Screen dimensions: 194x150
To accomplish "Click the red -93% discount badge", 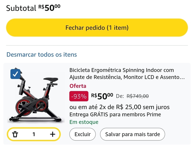I will pyautogui.click(x=79, y=96).
